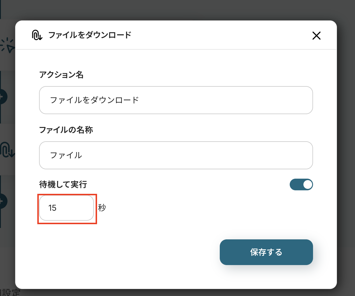The height and width of the screenshot is (296, 355).
Task: Focus the ファイルの名称 input box
Action: (176, 155)
